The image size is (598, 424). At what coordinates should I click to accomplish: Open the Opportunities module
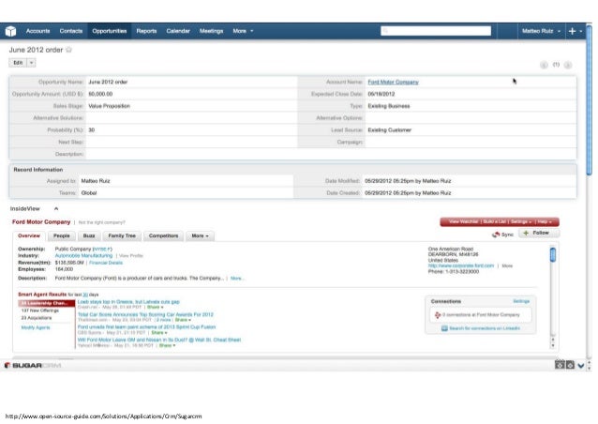pos(110,31)
